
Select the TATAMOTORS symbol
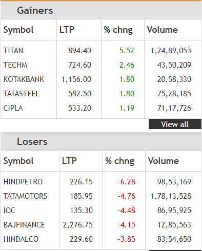[x=25, y=196]
